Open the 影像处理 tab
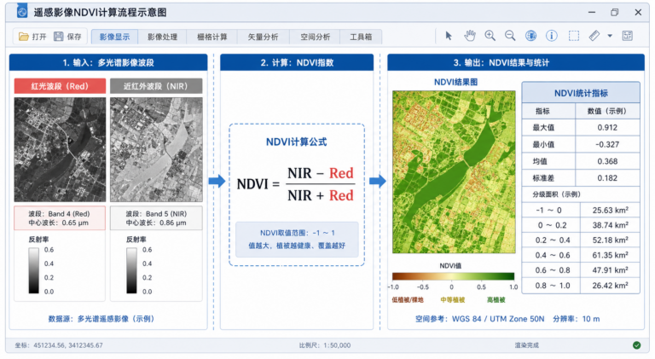This screenshot has height=359, width=655. coord(163,37)
